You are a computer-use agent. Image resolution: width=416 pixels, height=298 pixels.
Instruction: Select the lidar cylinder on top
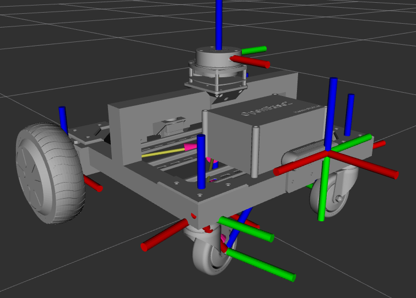[218, 58]
